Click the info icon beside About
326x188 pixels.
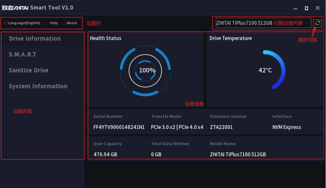tap(64, 23)
